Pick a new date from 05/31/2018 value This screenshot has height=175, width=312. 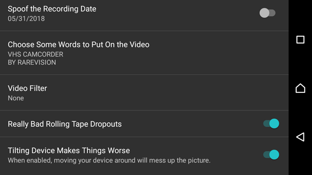[26, 19]
